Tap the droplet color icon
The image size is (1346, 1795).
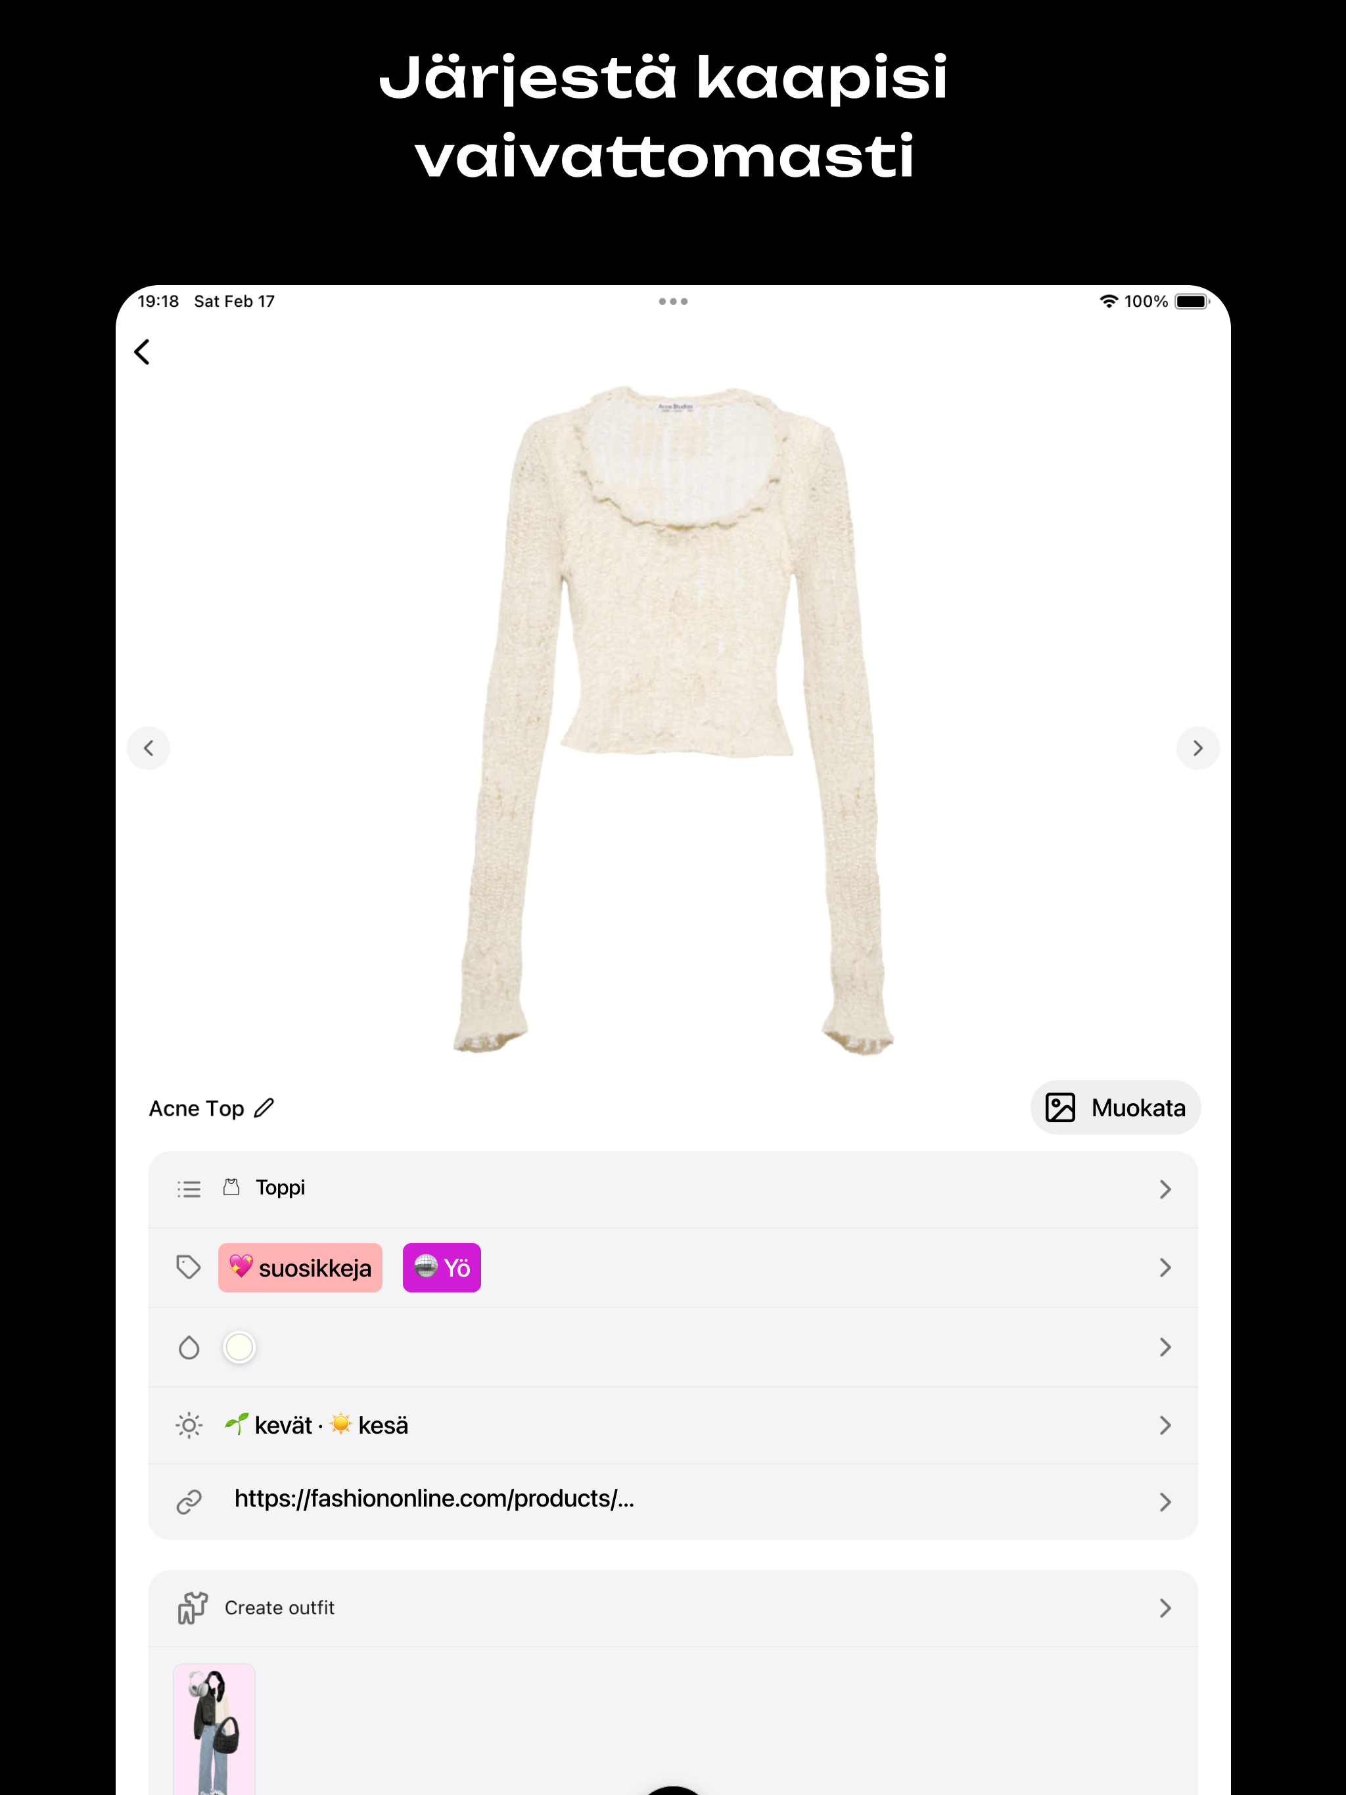click(189, 1347)
